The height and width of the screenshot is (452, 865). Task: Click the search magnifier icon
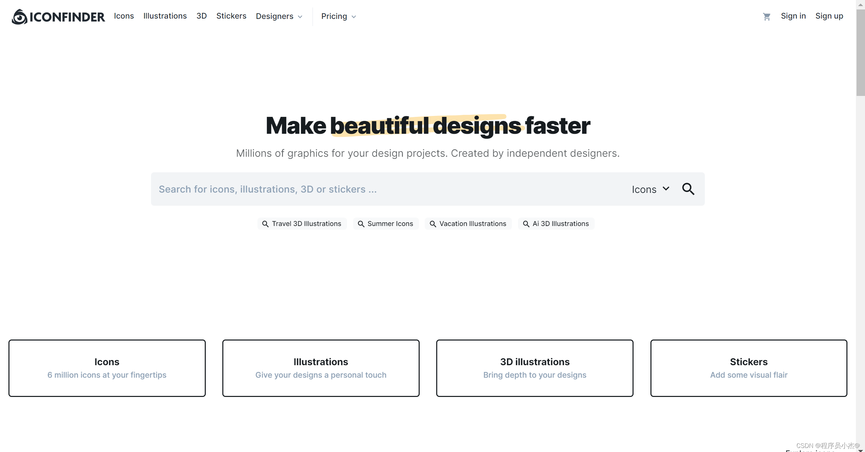[x=689, y=189]
